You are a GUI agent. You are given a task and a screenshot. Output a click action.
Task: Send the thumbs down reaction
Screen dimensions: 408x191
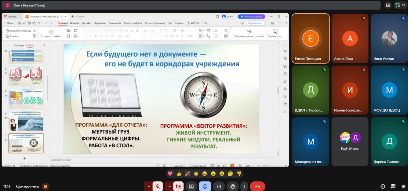239,173
